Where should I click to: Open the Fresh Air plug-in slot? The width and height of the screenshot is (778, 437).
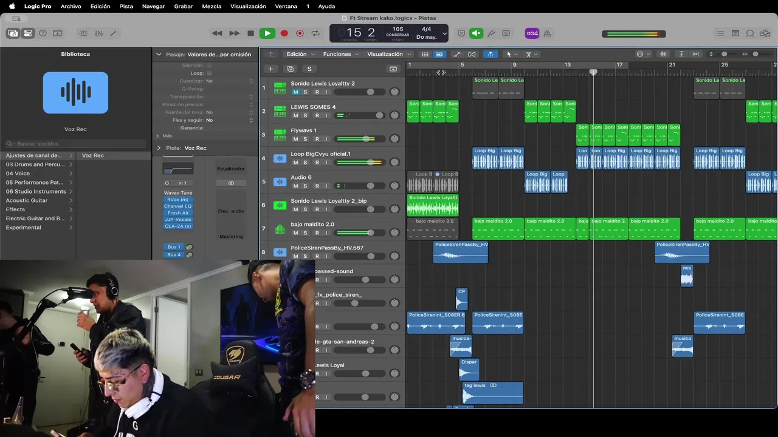click(177, 213)
